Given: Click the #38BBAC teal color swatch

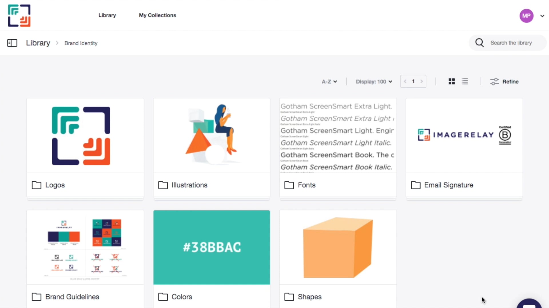Looking at the screenshot, I should pos(212,248).
